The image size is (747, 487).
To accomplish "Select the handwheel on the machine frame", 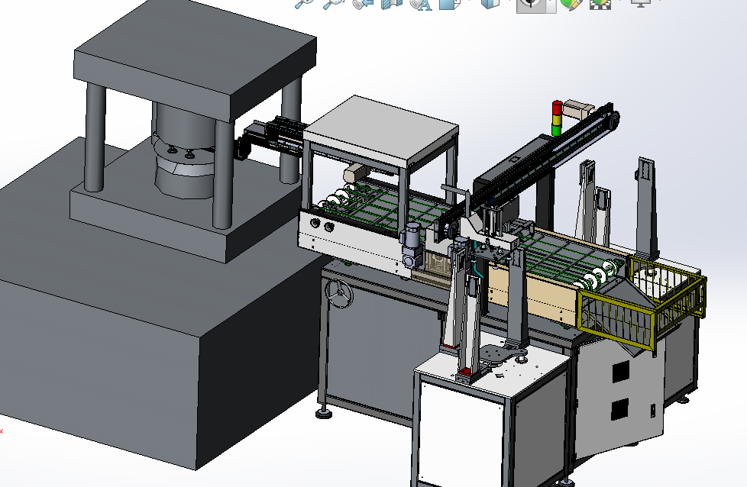I will click(339, 293).
